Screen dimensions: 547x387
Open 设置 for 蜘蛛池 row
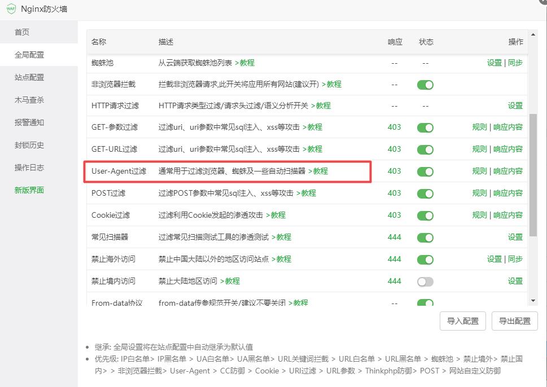click(x=495, y=63)
